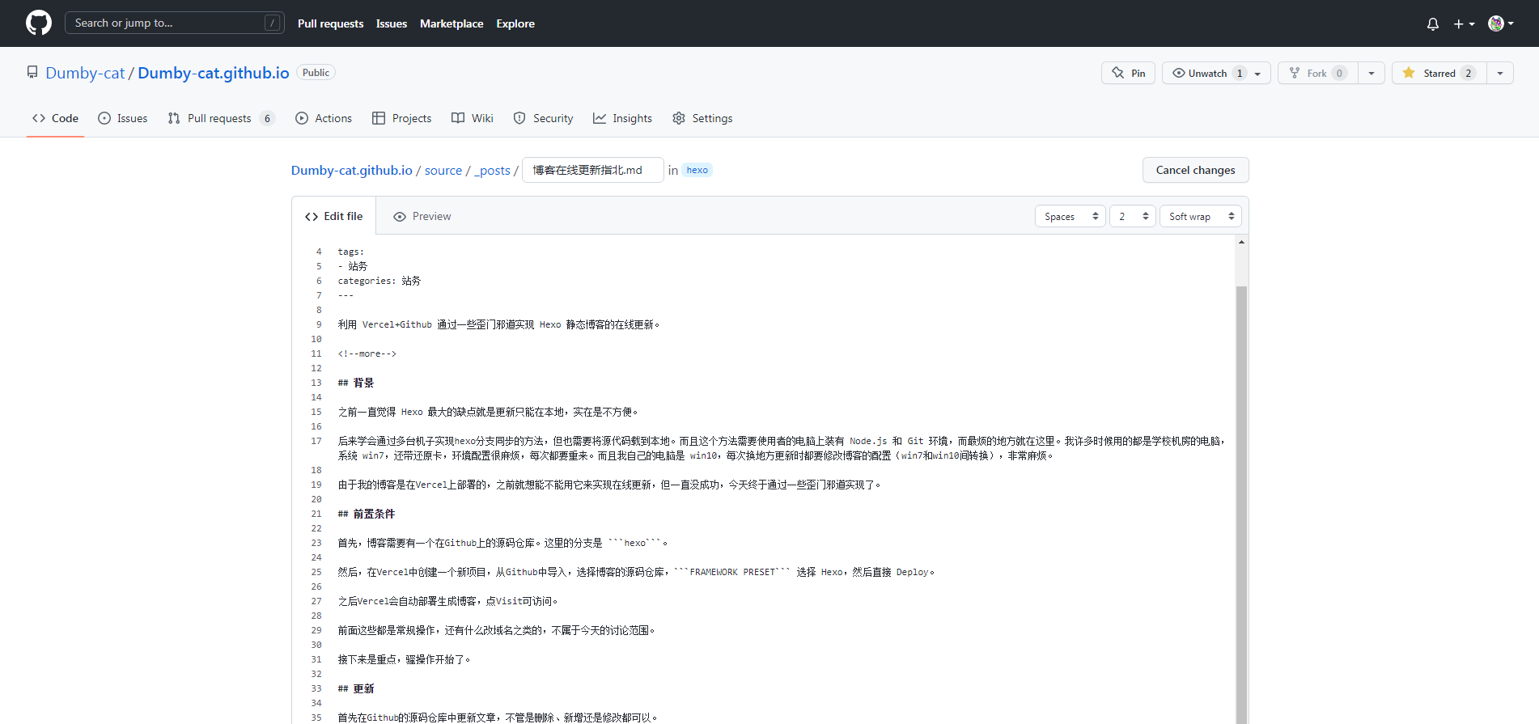
Task: Click the '## 更新' heading line
Action: (356, 688)
